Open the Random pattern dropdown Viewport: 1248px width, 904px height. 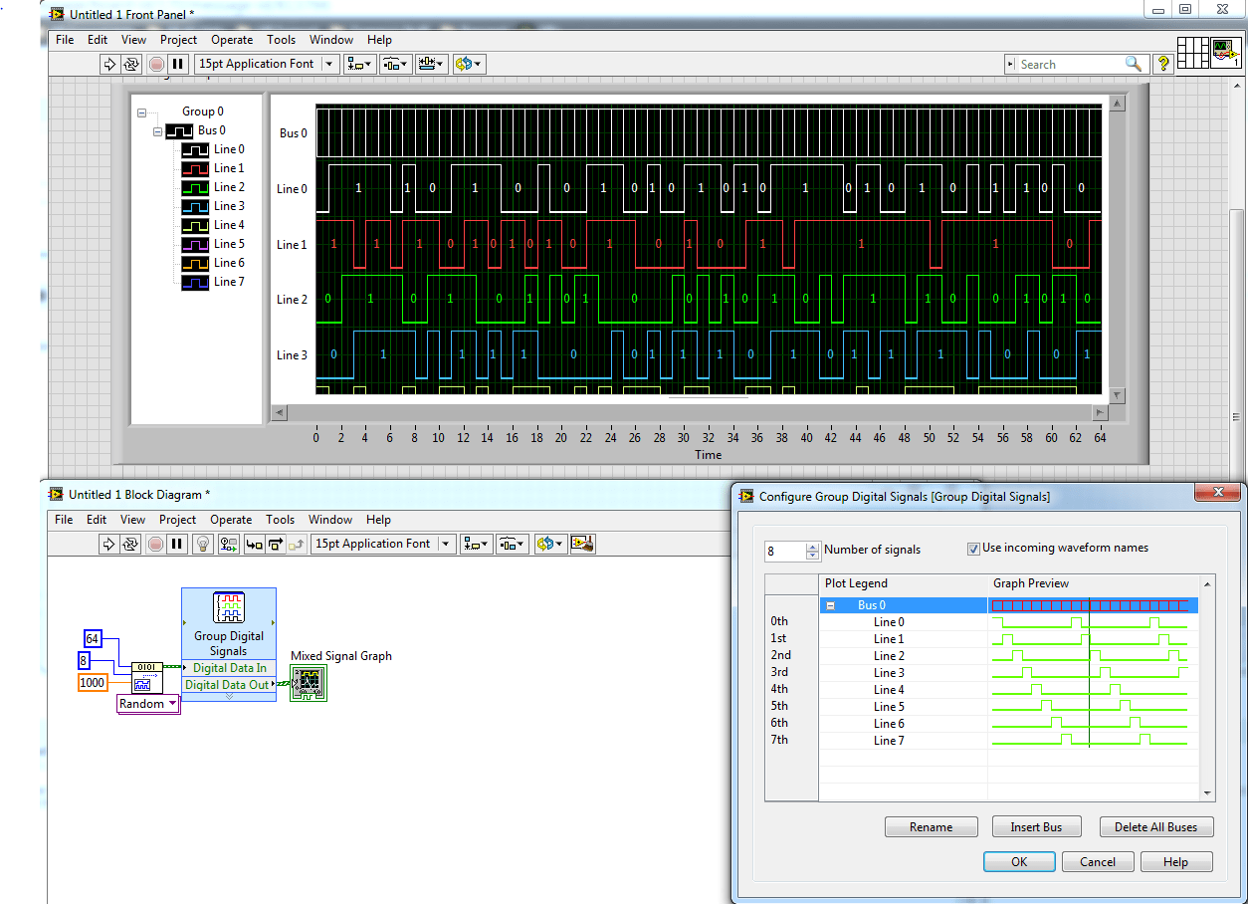pyautogui.click(x=148, y=704)
